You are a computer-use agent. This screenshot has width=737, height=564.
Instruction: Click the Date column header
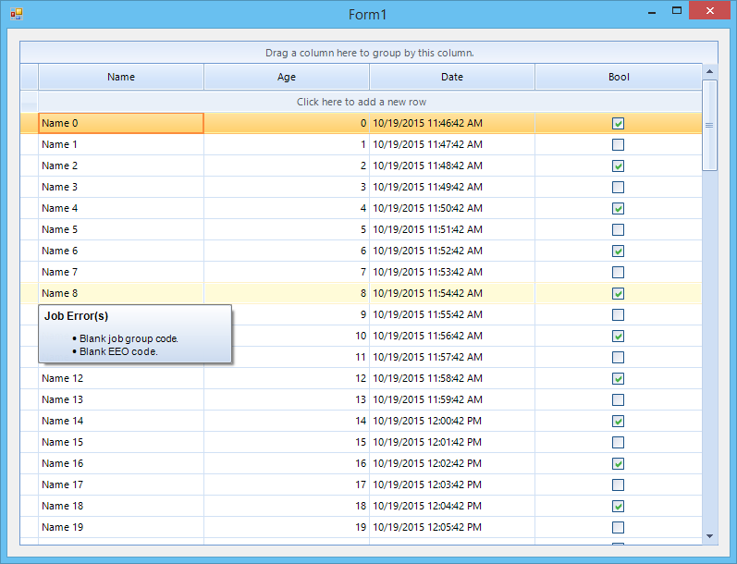pos(452,77)
